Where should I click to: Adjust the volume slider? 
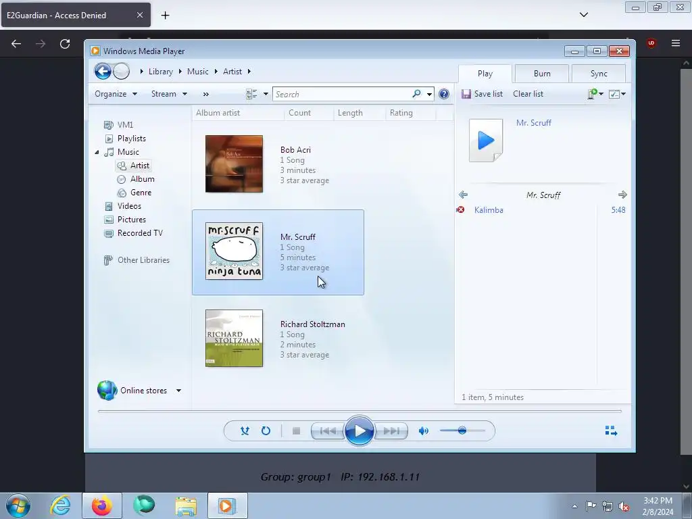click(x=462, y=430)
